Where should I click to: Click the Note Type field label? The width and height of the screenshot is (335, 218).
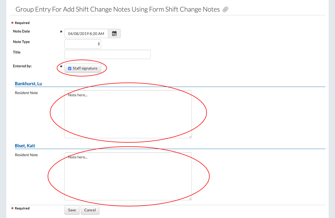(x=21, y=42)
